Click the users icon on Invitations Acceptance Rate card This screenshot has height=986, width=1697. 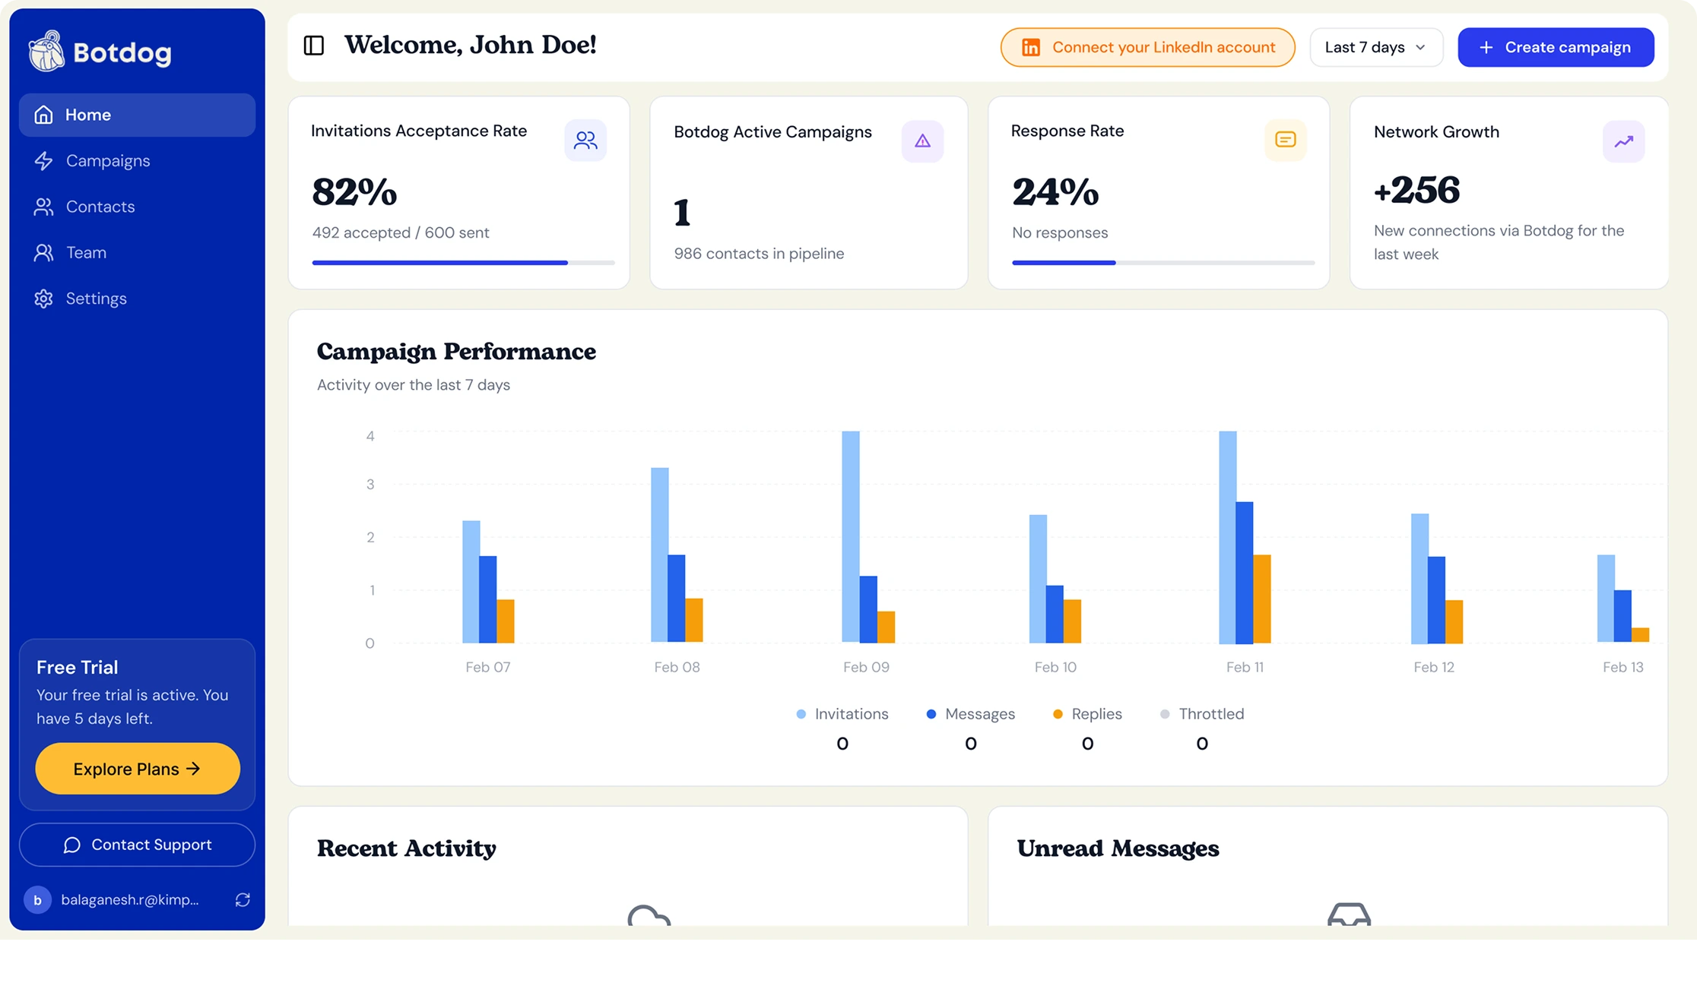click(585, 140)
